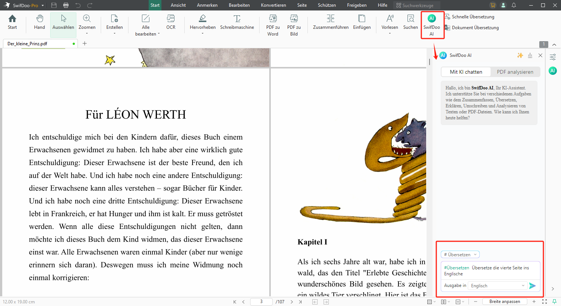
Task: Convert with PDF zu Bild
Action: click(x=294, y=25)
